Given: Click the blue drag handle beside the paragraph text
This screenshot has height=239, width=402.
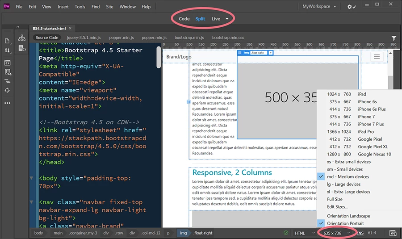Looking at the screenshot, I should click(188, 102).
